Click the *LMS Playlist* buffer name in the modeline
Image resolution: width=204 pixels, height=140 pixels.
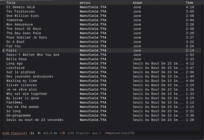15,133
